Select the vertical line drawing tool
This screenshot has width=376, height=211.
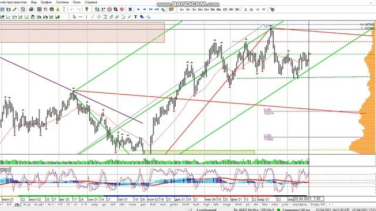point(86,17)
